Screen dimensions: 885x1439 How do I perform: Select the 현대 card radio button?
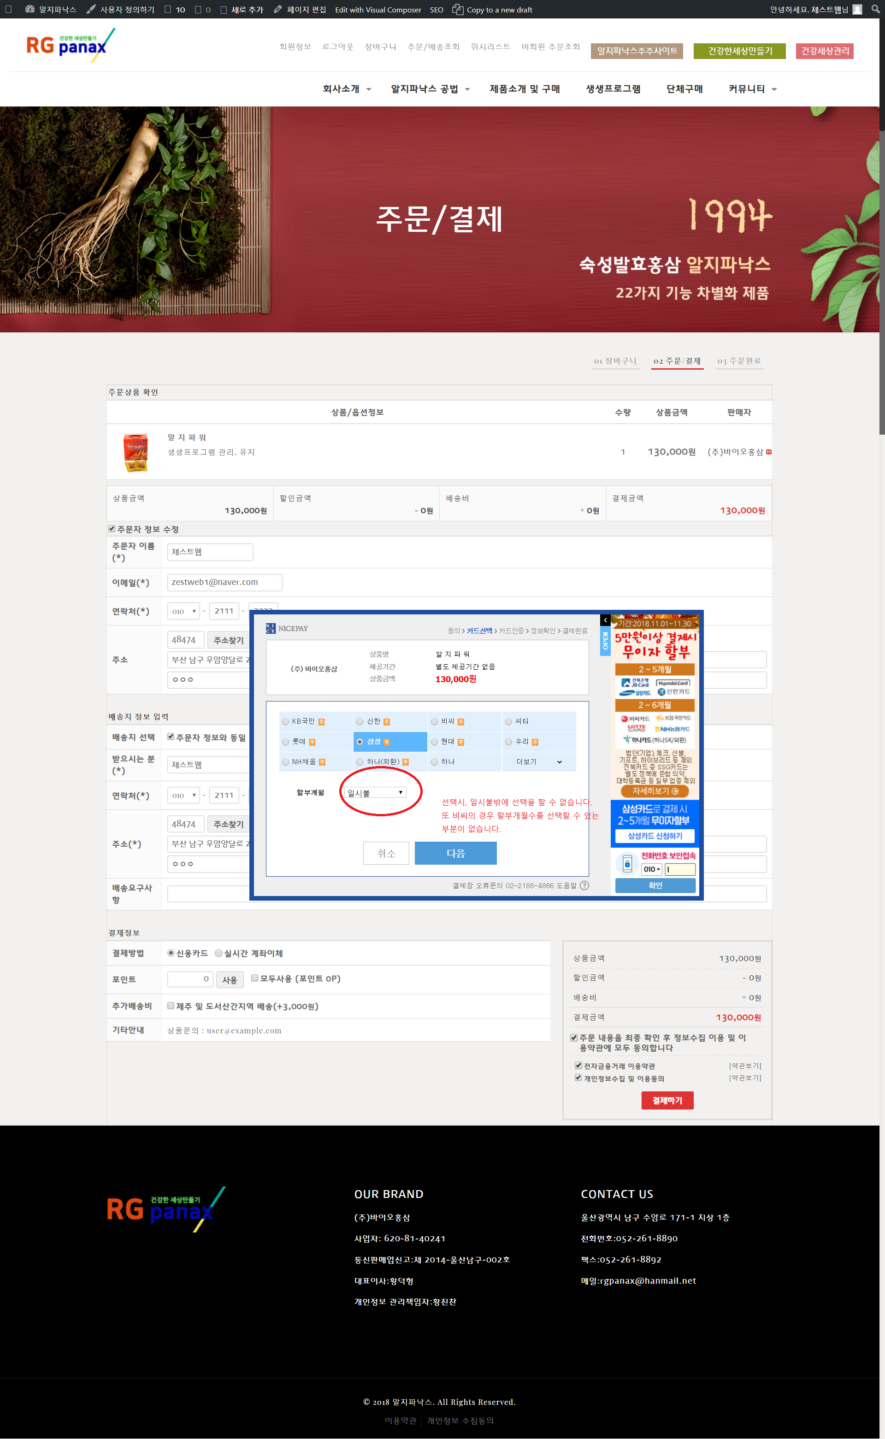click(x=434, y=742)
